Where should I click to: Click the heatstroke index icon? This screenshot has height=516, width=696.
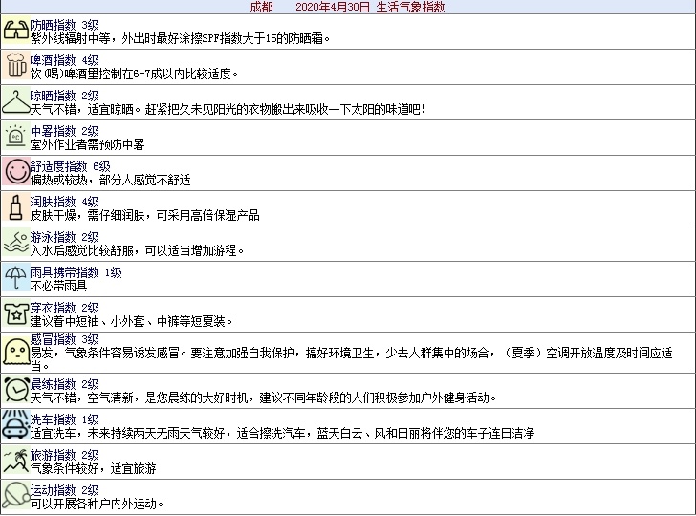pos(15,137)
